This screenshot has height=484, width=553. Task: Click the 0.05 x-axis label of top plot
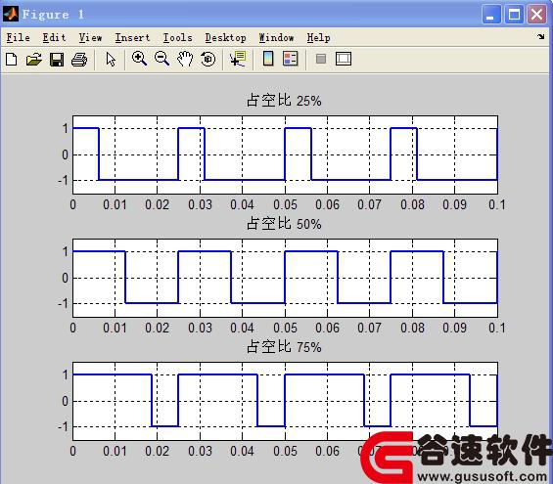pyautogui.click(x=285, y=204)
